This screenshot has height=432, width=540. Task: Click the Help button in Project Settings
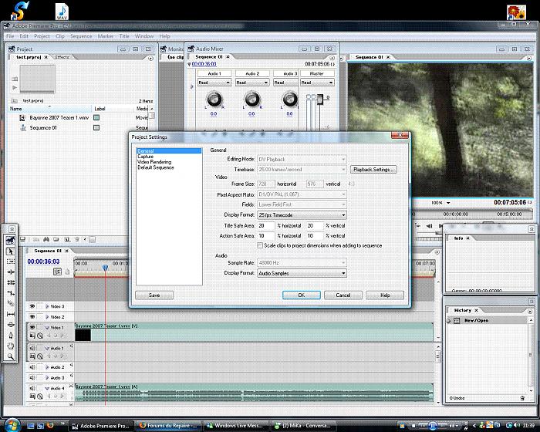[x=385, y=295]
